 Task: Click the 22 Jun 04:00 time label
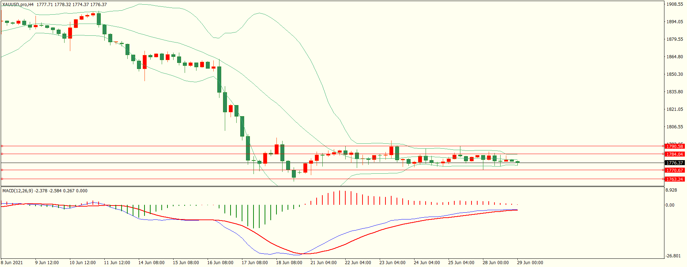point(358,263)
